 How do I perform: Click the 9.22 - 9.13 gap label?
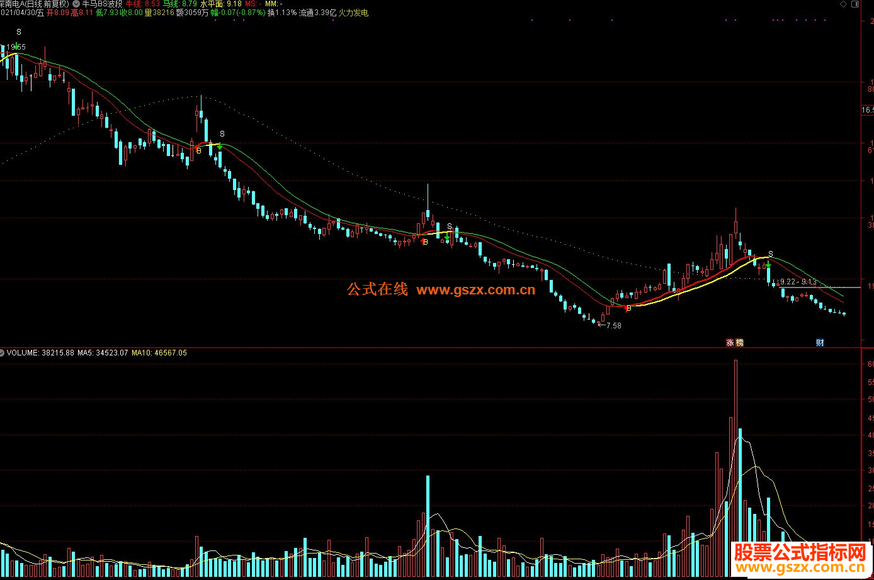tap(798, 282)
